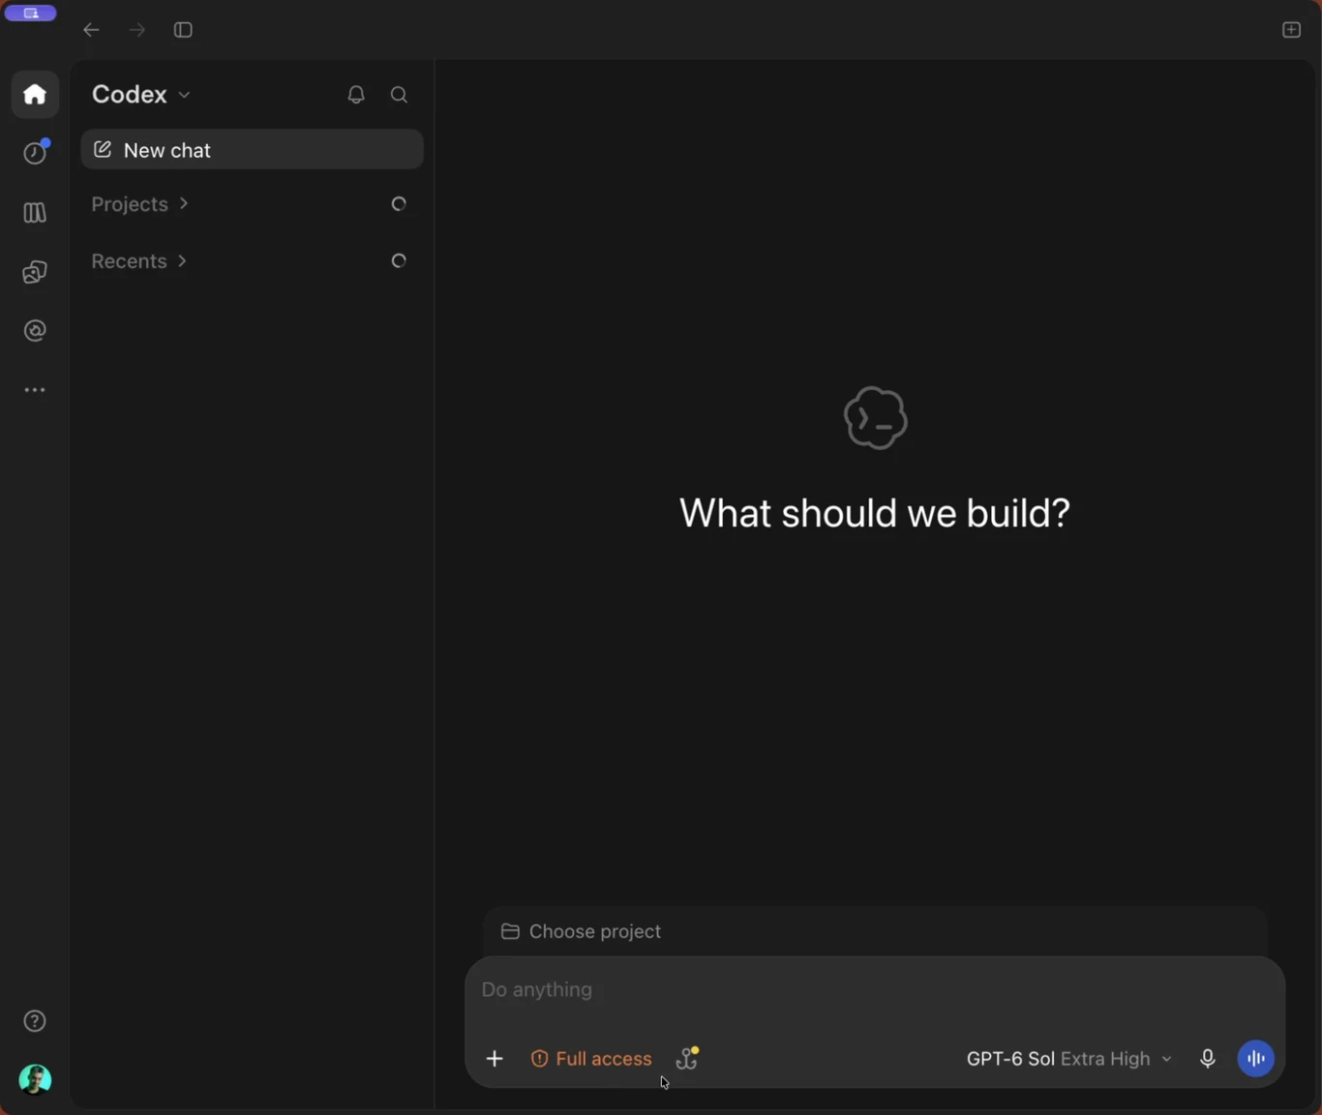Viewport: 1322px width, 1115px height.
Task: Click the stacked images icon in sidebar
Action: point(35,272)
